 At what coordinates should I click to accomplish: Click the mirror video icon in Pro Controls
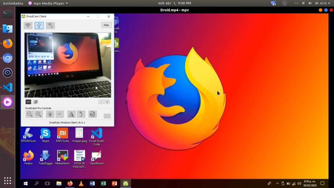(x=71, y=114)
